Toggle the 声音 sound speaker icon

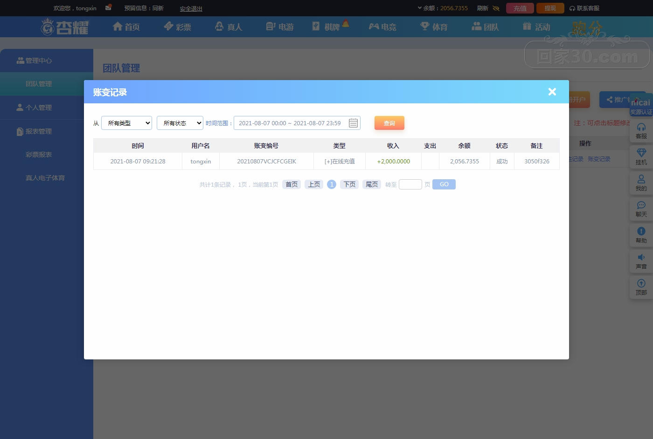641,257
